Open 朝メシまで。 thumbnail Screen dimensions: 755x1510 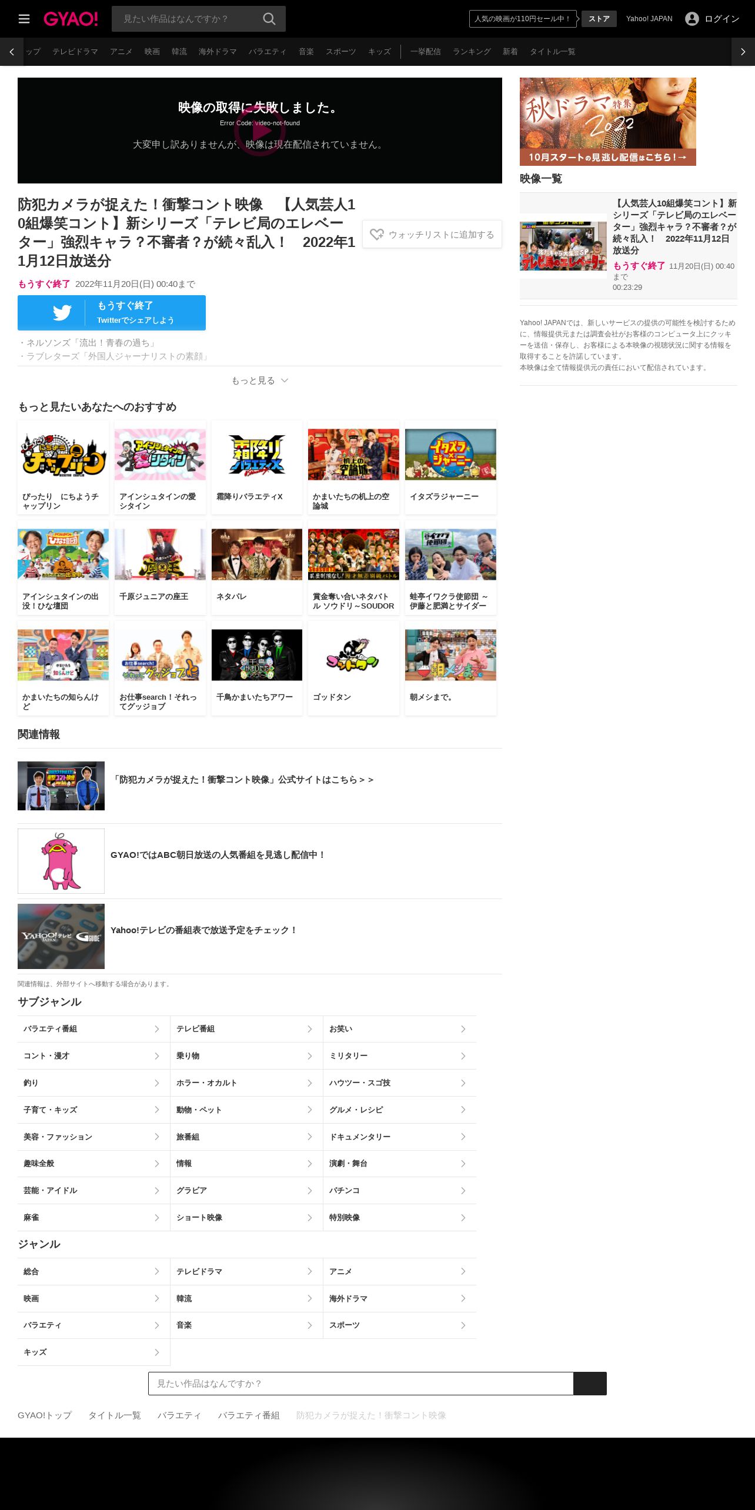click(450, 655)
